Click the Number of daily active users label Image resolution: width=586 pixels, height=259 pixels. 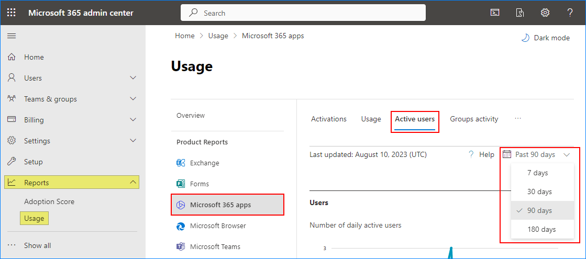(356, 225)
